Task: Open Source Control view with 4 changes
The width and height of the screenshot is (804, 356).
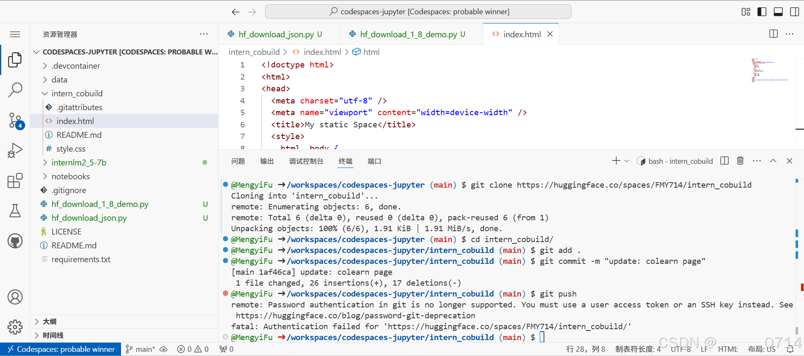Action: click(x=15, y=120)
